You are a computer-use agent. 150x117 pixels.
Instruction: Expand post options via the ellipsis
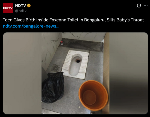pyautogui.click(x=146, y=6)
